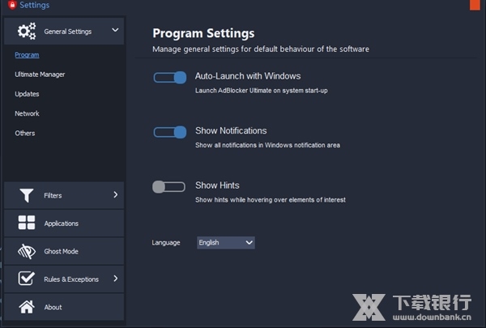
Task: Click the Rules & Exceptions checkmark icon
Action: (27, 279)
